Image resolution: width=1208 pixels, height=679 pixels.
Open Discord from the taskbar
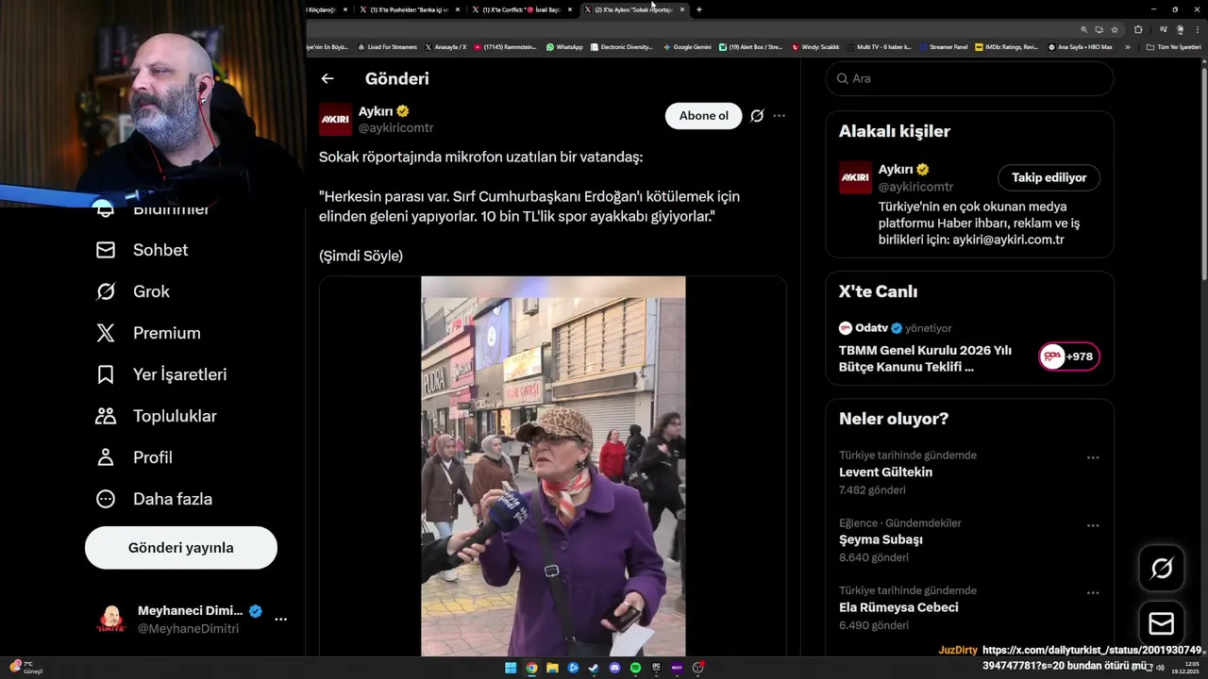[614, 668]
